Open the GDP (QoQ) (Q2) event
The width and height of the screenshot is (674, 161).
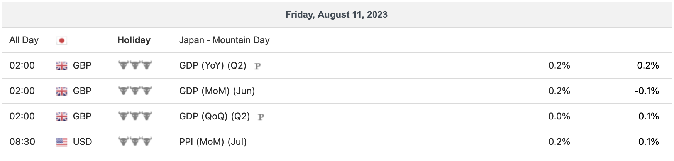tap(214, 116)
